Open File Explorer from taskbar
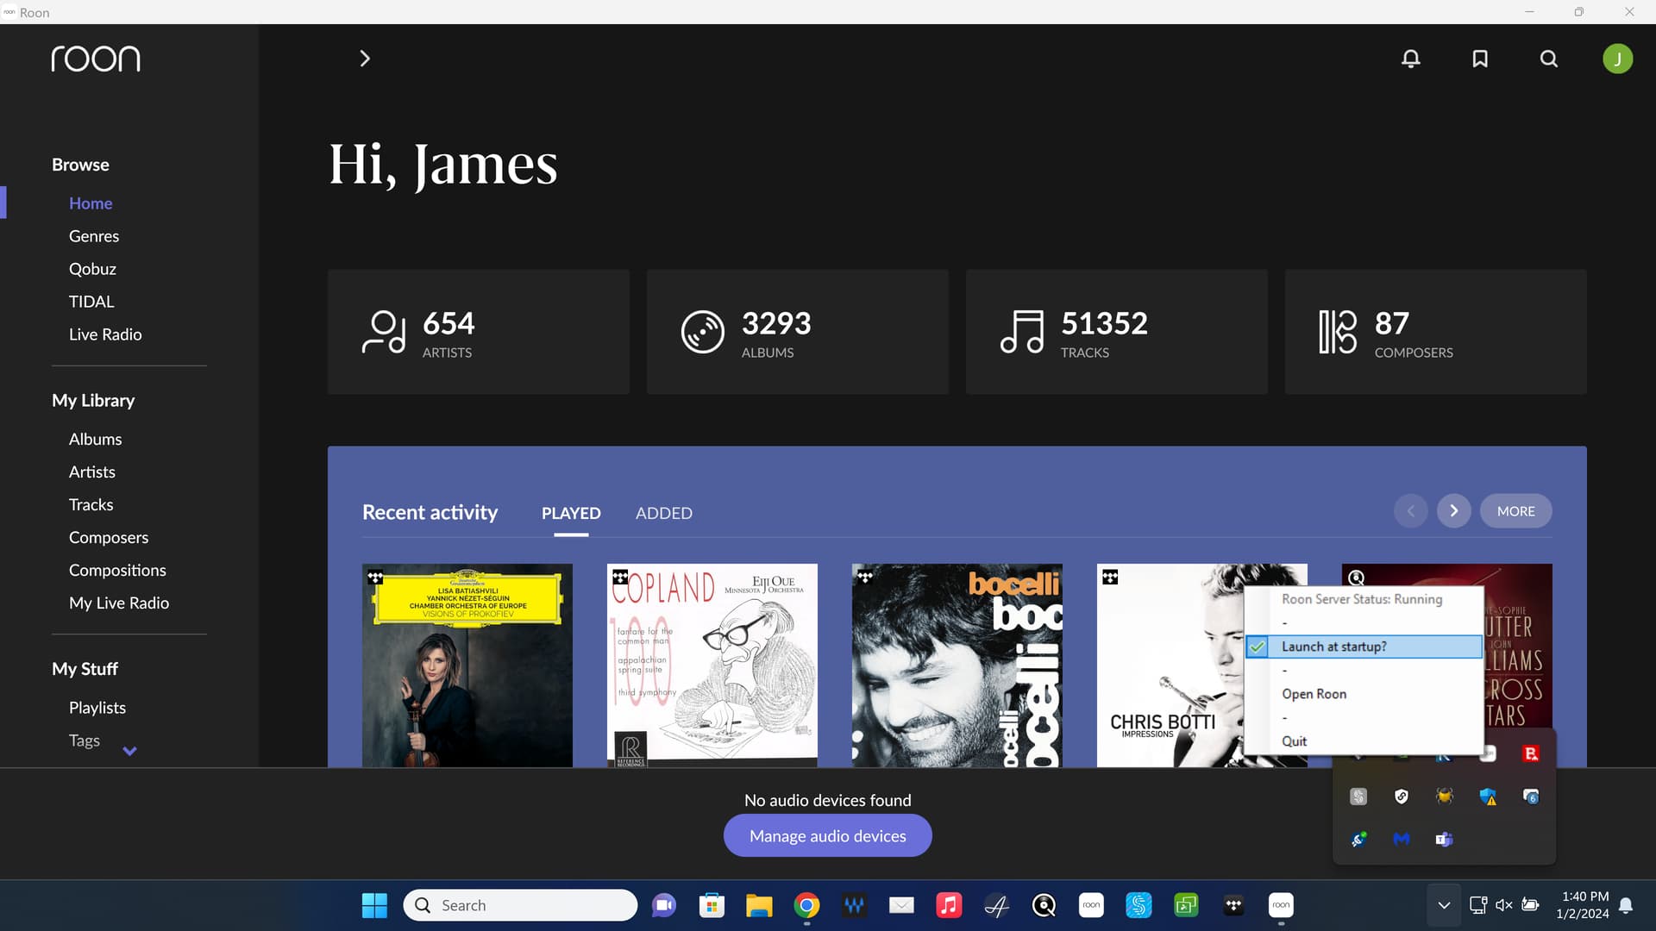The width and height of the screenshot is (1656, 931). pos(759,905)
